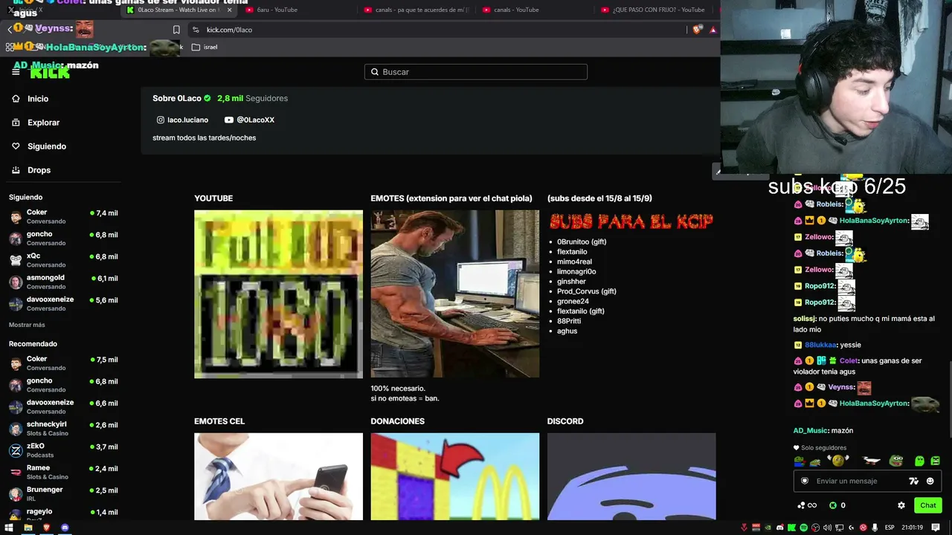Switch to the canals - YouTube tab
Screen dimensions: 952x535
[x=537, y=10]
